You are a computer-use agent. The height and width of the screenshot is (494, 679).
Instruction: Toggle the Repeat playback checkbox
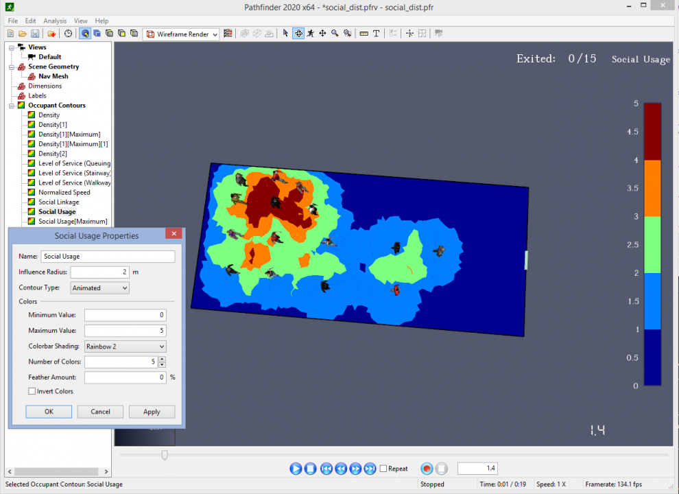click(x=382, y=469)
